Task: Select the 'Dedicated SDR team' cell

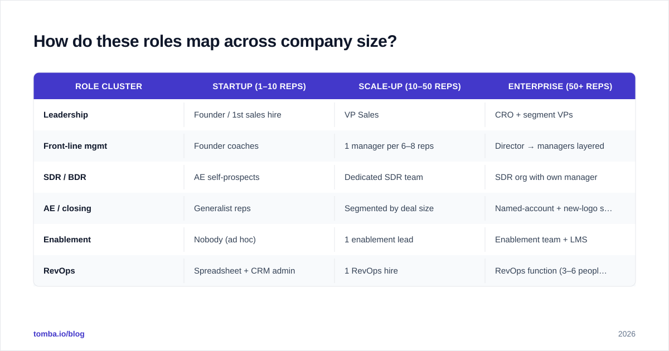Action: (410, 177)
